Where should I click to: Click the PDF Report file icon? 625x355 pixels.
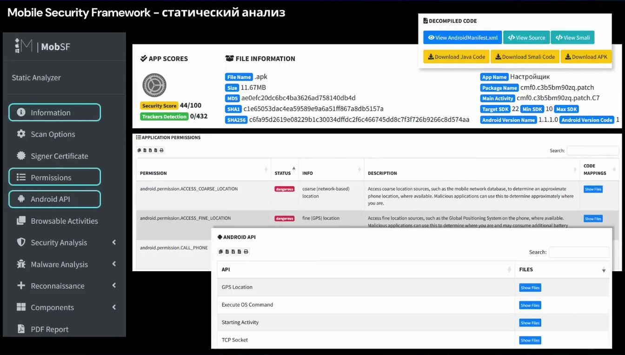click(21, 329)
